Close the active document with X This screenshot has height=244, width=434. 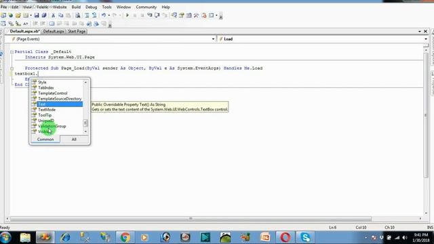point(425,32)
